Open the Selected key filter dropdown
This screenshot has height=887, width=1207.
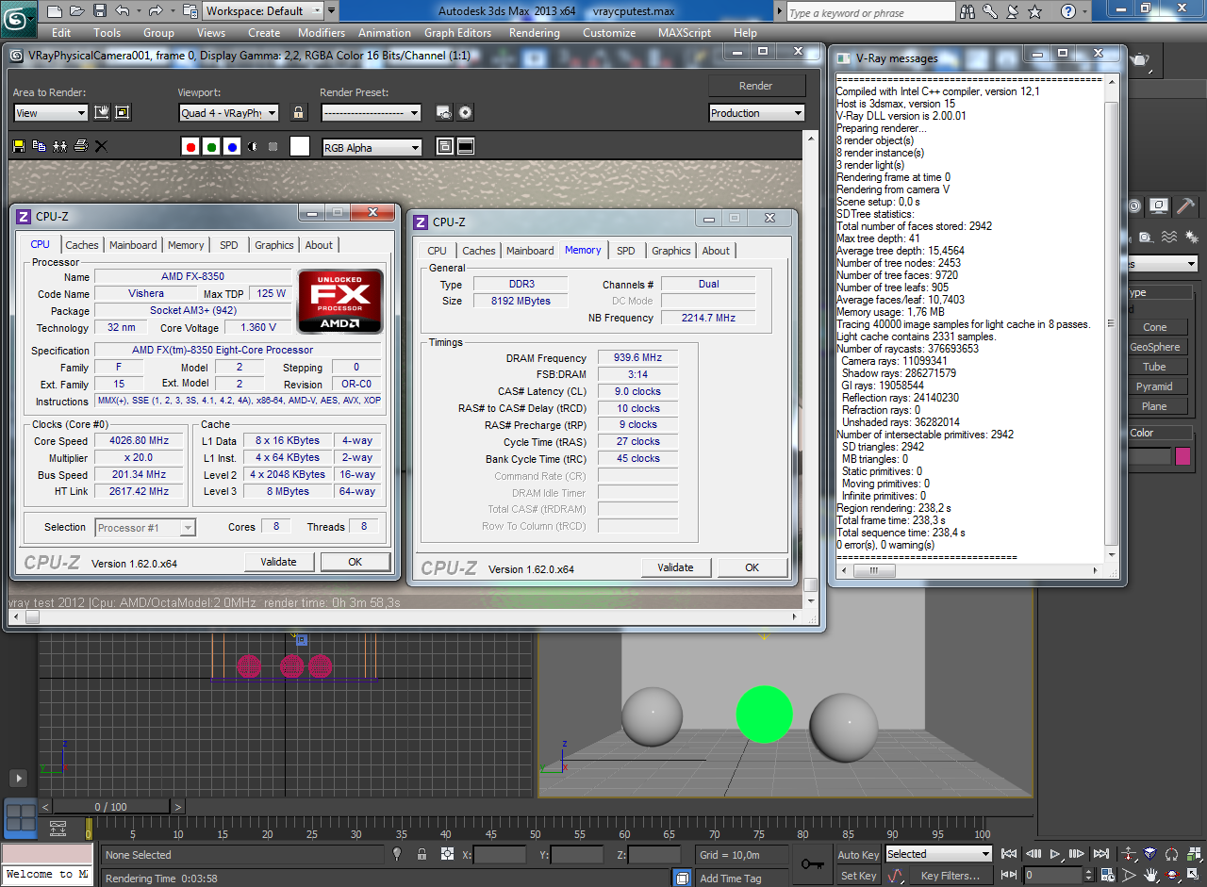coord(939,854)
